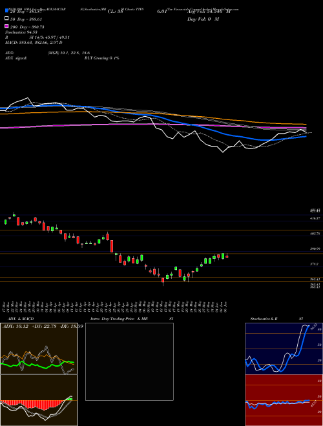Viewport: 323px width, 426px height.
Task: Click the empty Intra Day Trading Price chart box
Action: click(129, 361)
